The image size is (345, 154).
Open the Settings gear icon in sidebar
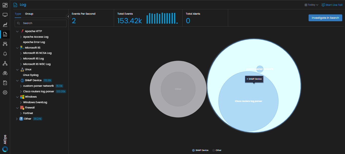5,93
